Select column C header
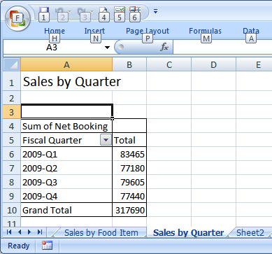This screenshot has width=272, height=254. (x=169, y=64)
